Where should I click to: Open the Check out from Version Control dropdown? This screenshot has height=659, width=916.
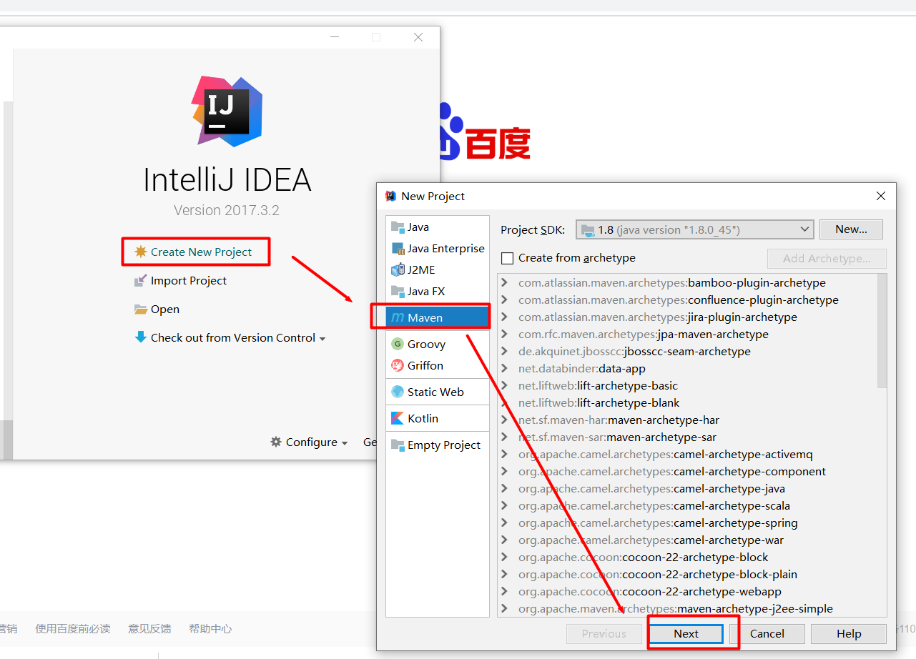coord(322,339)
